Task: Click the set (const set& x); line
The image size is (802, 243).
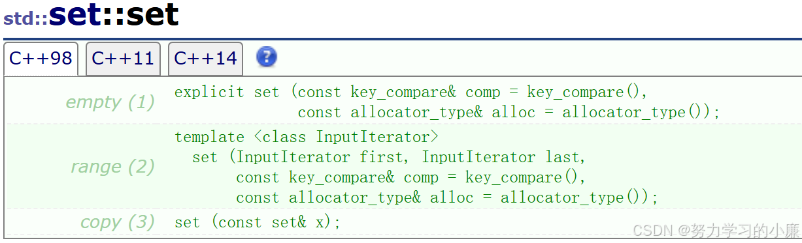Action: point(258,222)
